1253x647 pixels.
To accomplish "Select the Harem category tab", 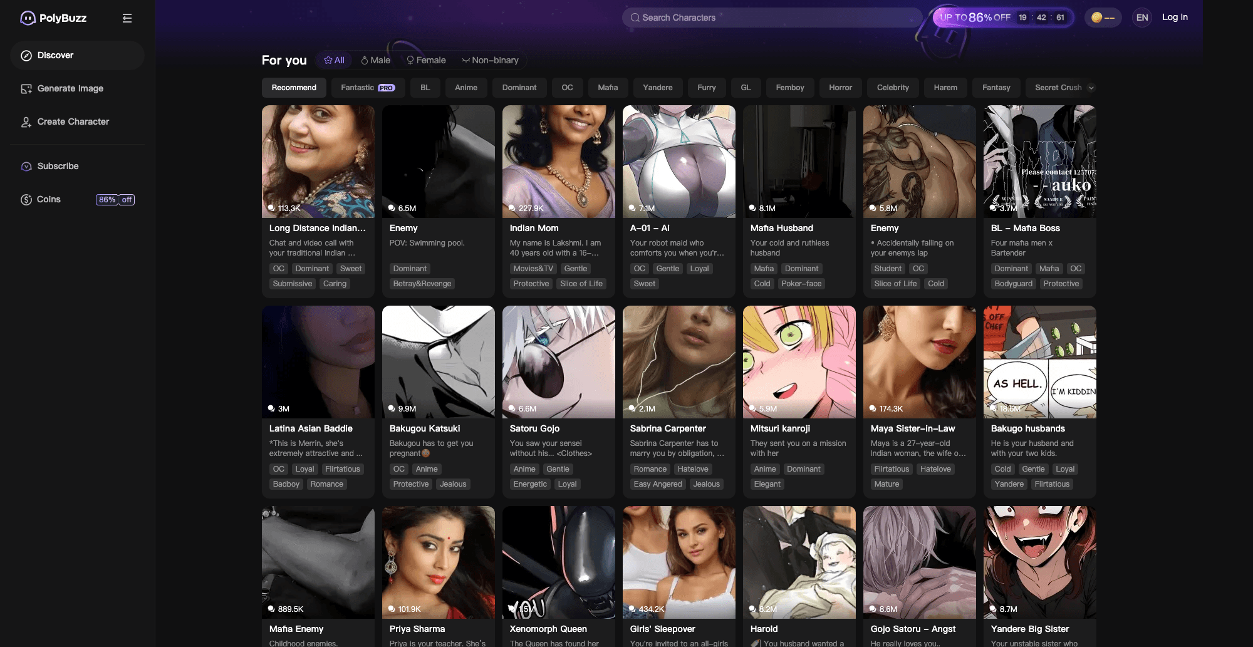I will click(x=945, y=88).
